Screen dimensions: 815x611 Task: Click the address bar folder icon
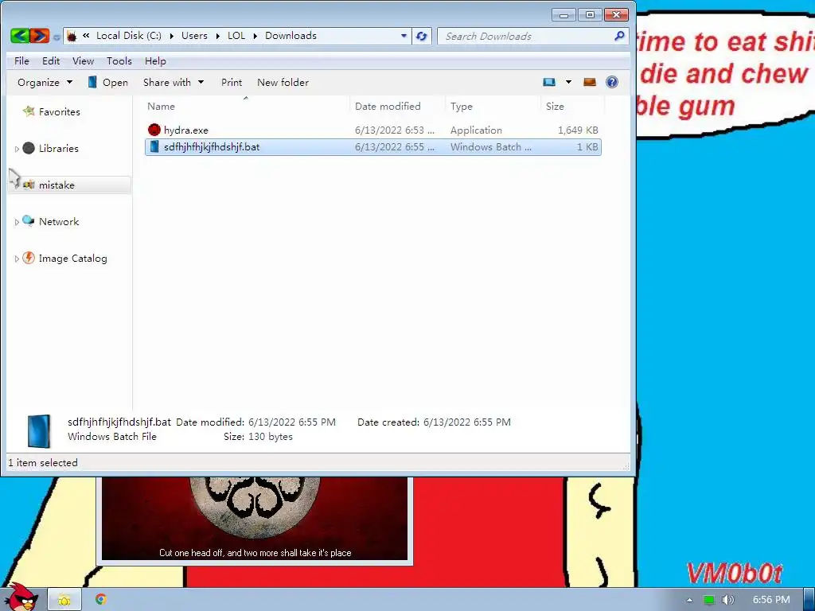pyautogui.click(x=72, y=36)
